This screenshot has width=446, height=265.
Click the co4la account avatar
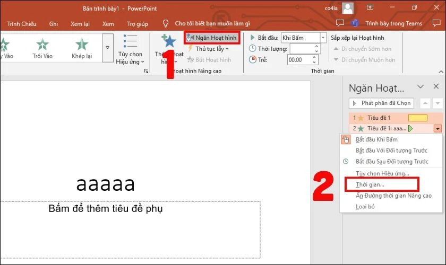click(x=348, y=8)
